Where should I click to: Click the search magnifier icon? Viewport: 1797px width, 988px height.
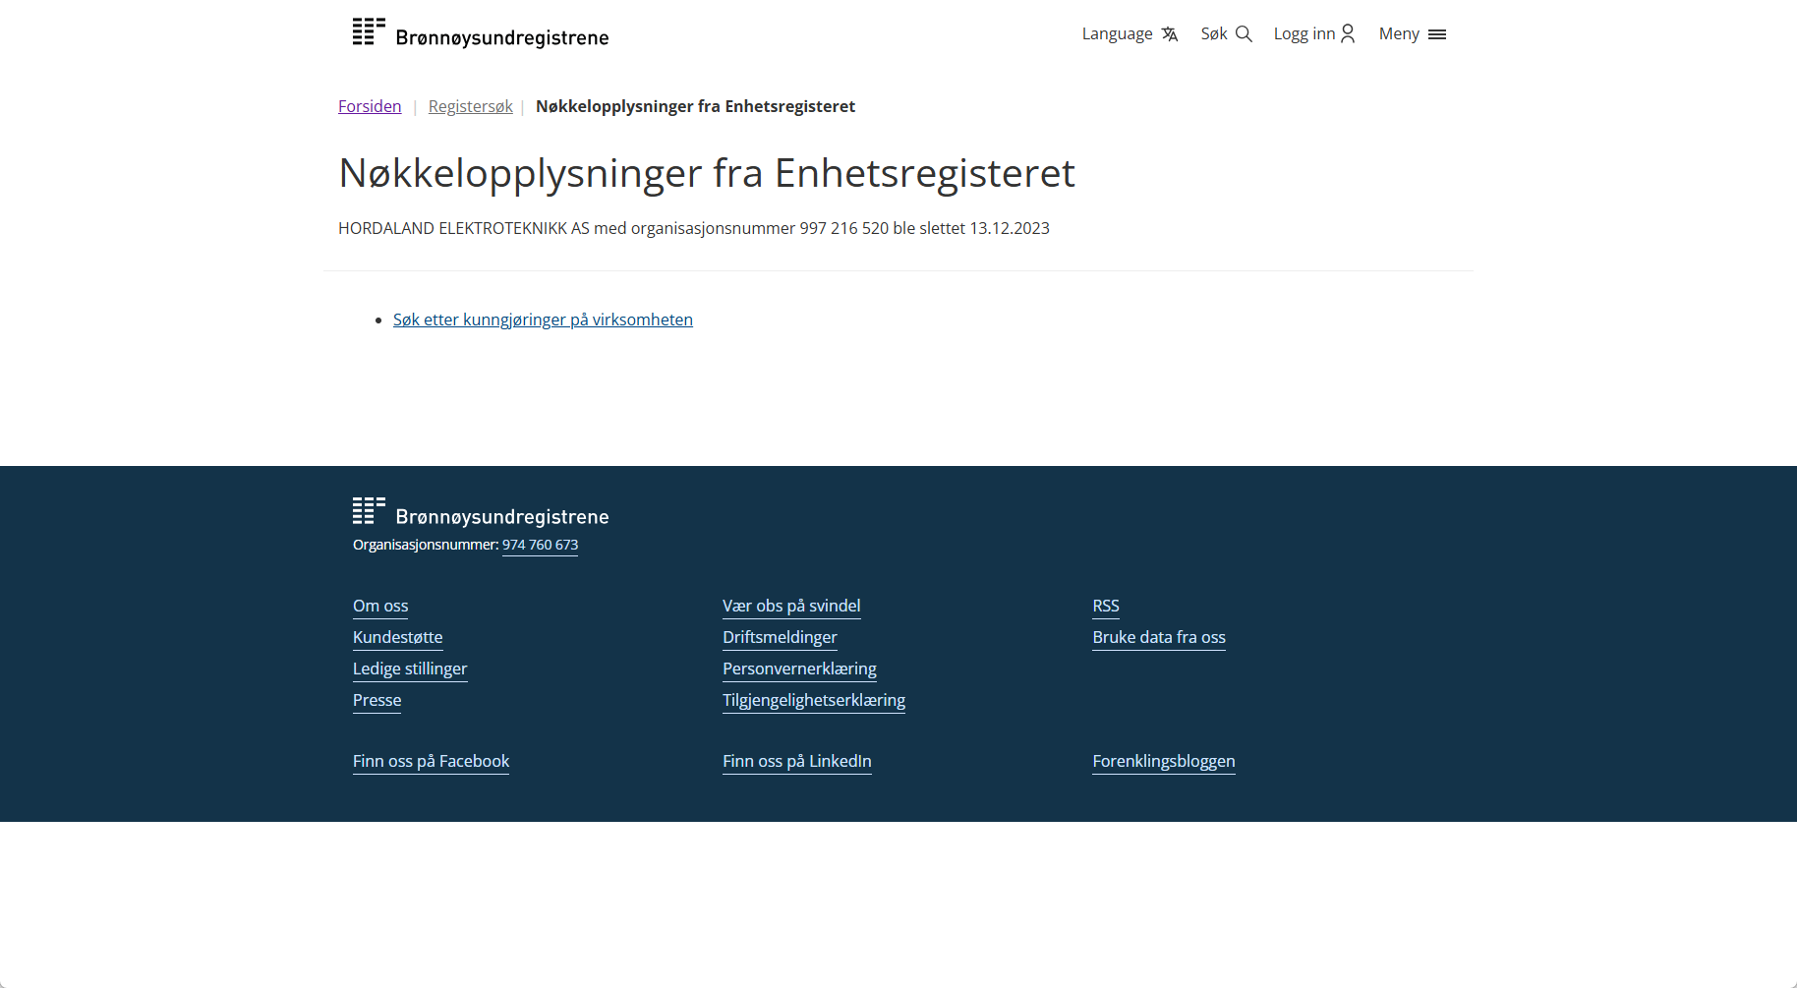coord(1244,34)
